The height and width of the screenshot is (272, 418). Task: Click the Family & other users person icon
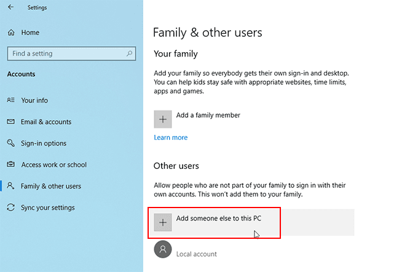10,186
